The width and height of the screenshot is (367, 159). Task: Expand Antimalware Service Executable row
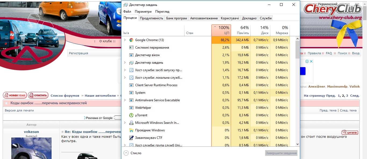coord(125,100)
